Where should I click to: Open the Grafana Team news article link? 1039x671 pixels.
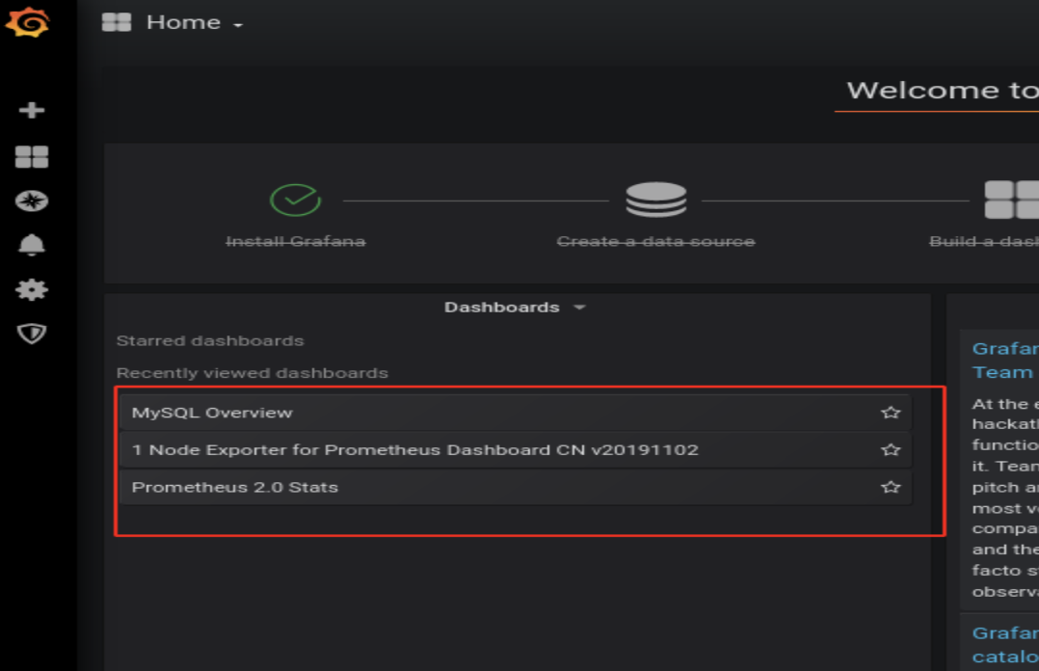[x=1005, y=360]
